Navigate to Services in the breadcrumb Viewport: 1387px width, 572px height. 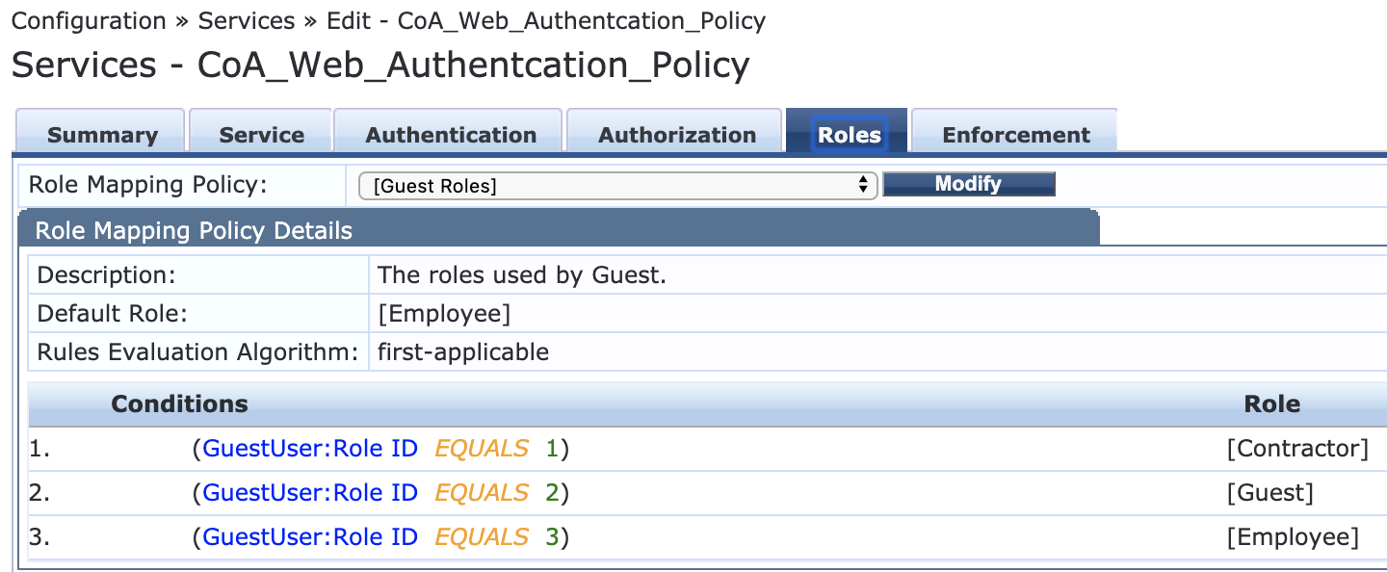[247, 21]
